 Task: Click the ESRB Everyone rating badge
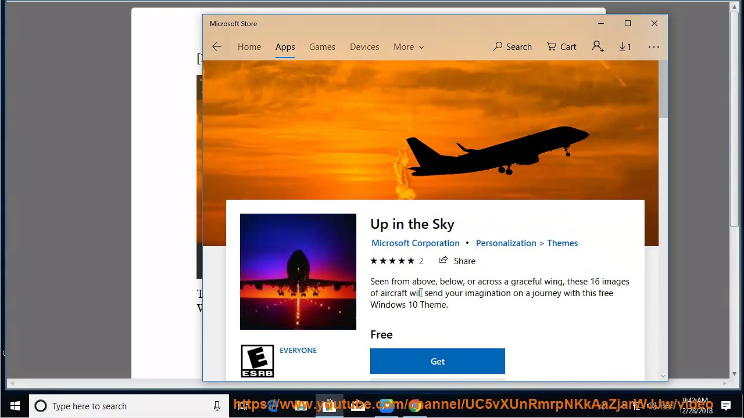(257, 361)
